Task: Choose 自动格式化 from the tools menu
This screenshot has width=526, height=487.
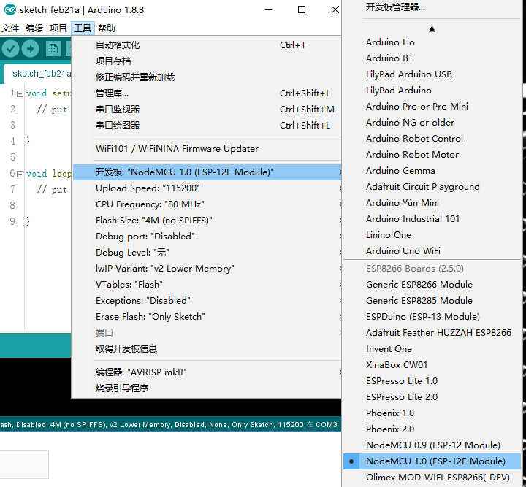Action: [x=207, y=45]
